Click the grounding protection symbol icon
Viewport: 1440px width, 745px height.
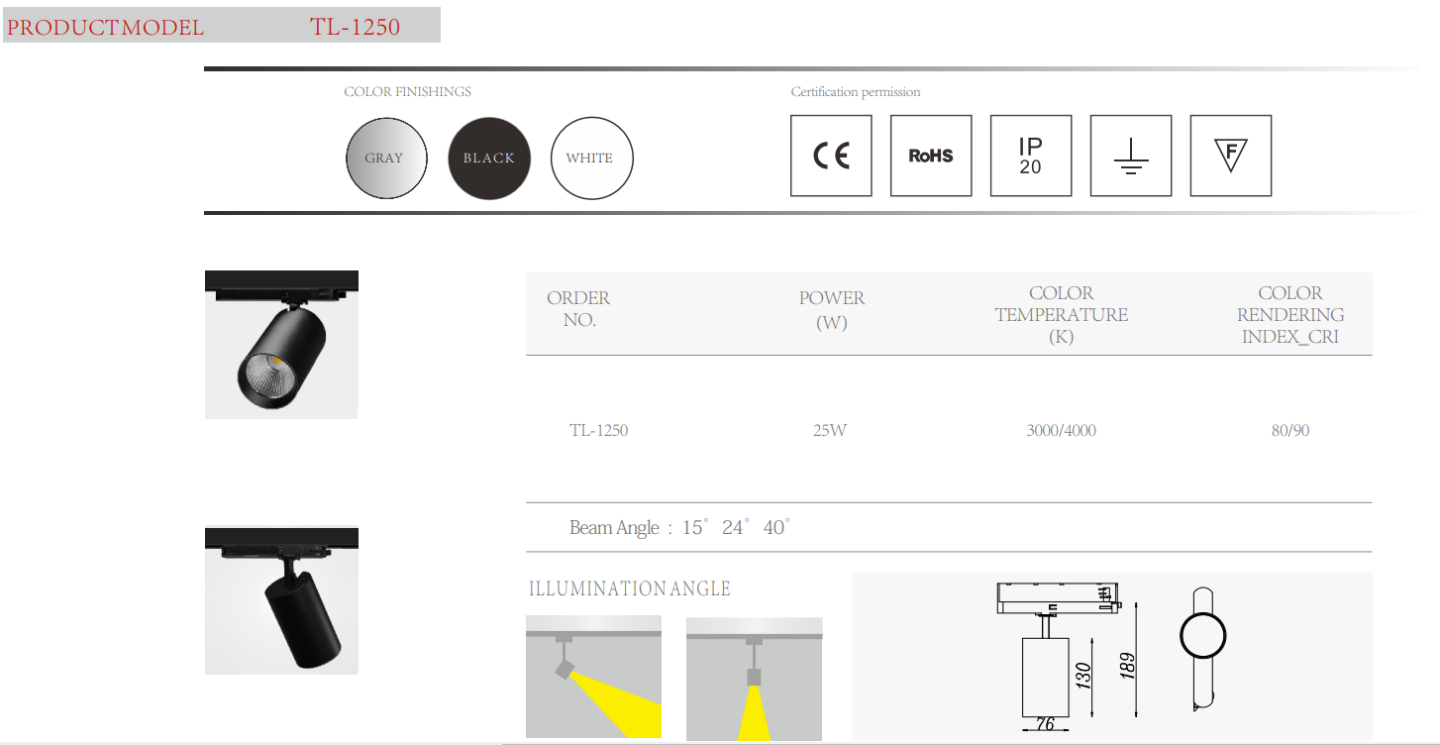point(1131,156)
